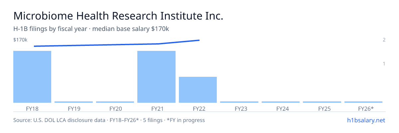
Task: Select the small FY26* bar
Action: point(363,102)
